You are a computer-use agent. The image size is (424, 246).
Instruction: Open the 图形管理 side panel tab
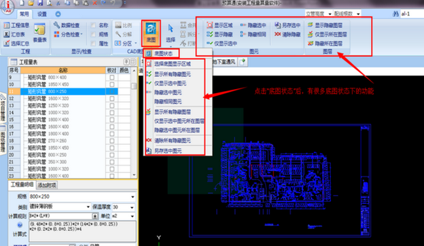point(3,141)
